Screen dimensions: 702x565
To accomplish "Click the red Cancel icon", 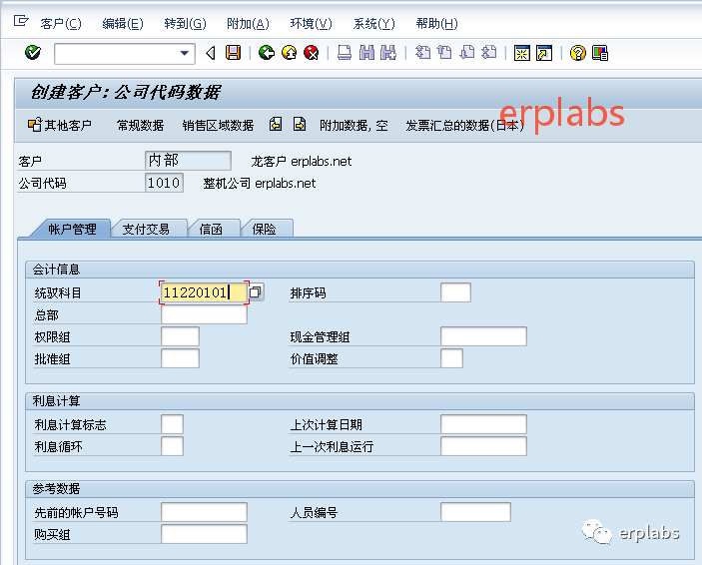I will point(312,53).
